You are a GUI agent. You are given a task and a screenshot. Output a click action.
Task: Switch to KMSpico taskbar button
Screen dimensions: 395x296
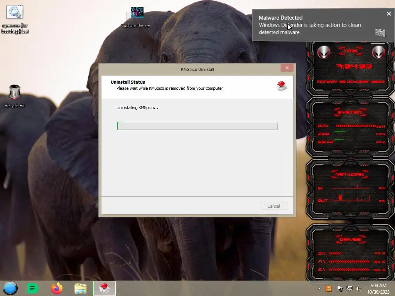pos(104,288)
